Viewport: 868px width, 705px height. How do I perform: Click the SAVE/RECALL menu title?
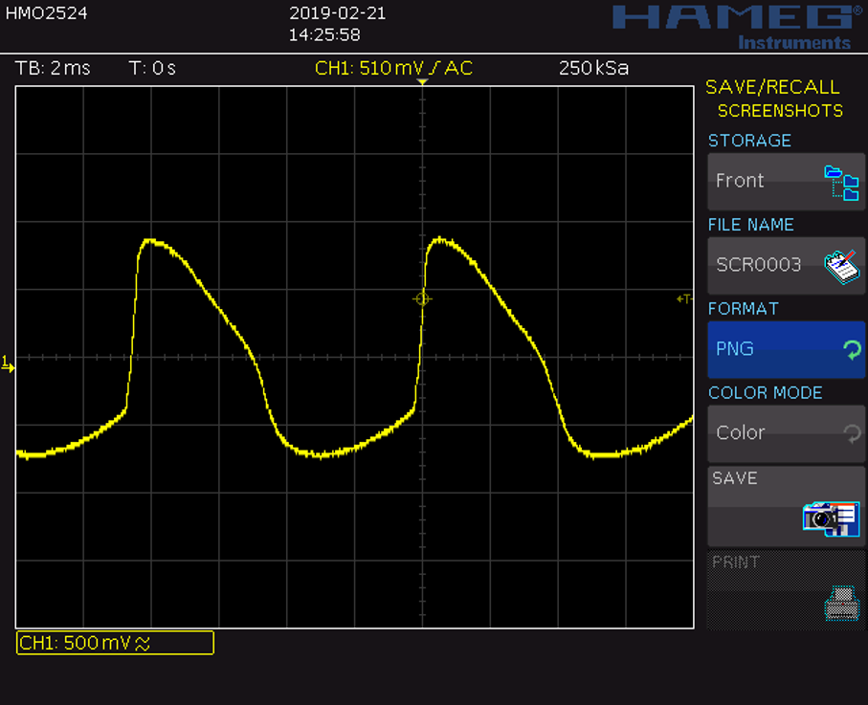(x=773, y=87)
